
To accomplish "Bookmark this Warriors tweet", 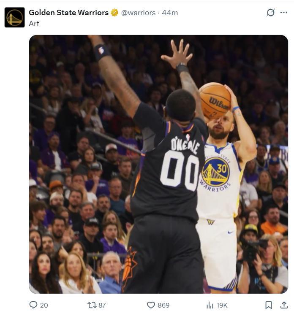I will 268,305.
